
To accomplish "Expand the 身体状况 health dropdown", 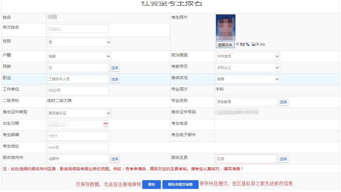I will coord(247,79).
